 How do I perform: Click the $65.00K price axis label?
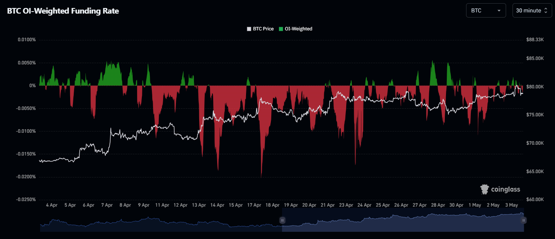pos(535,171)
